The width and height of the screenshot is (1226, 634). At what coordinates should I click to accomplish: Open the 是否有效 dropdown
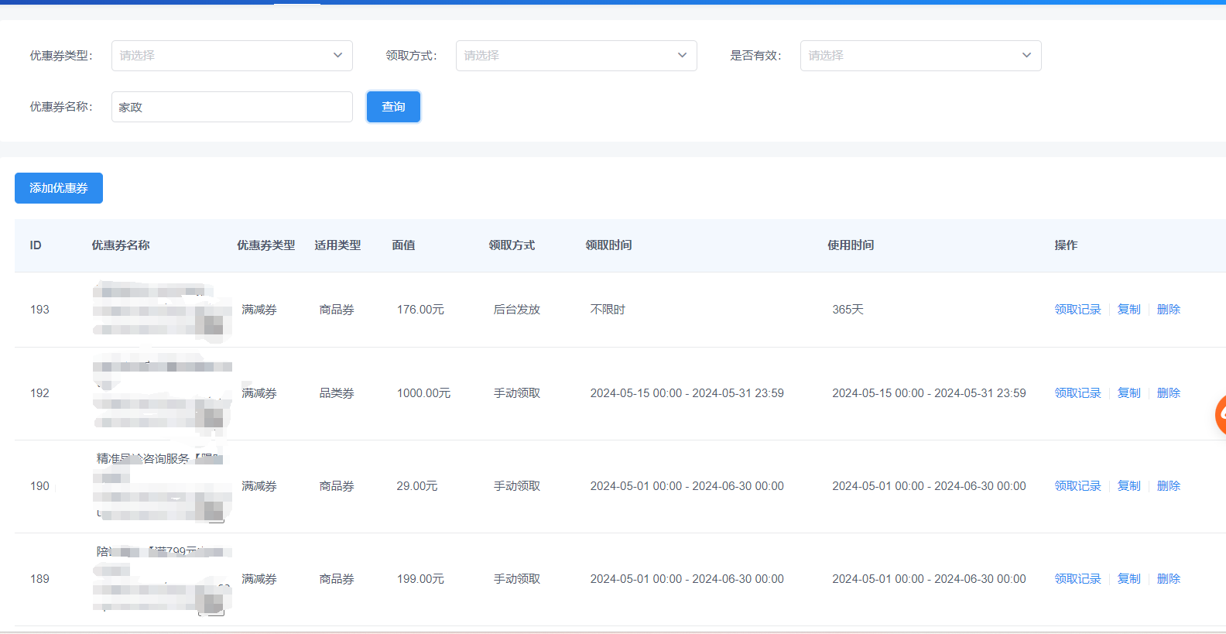tap(921, 56)
